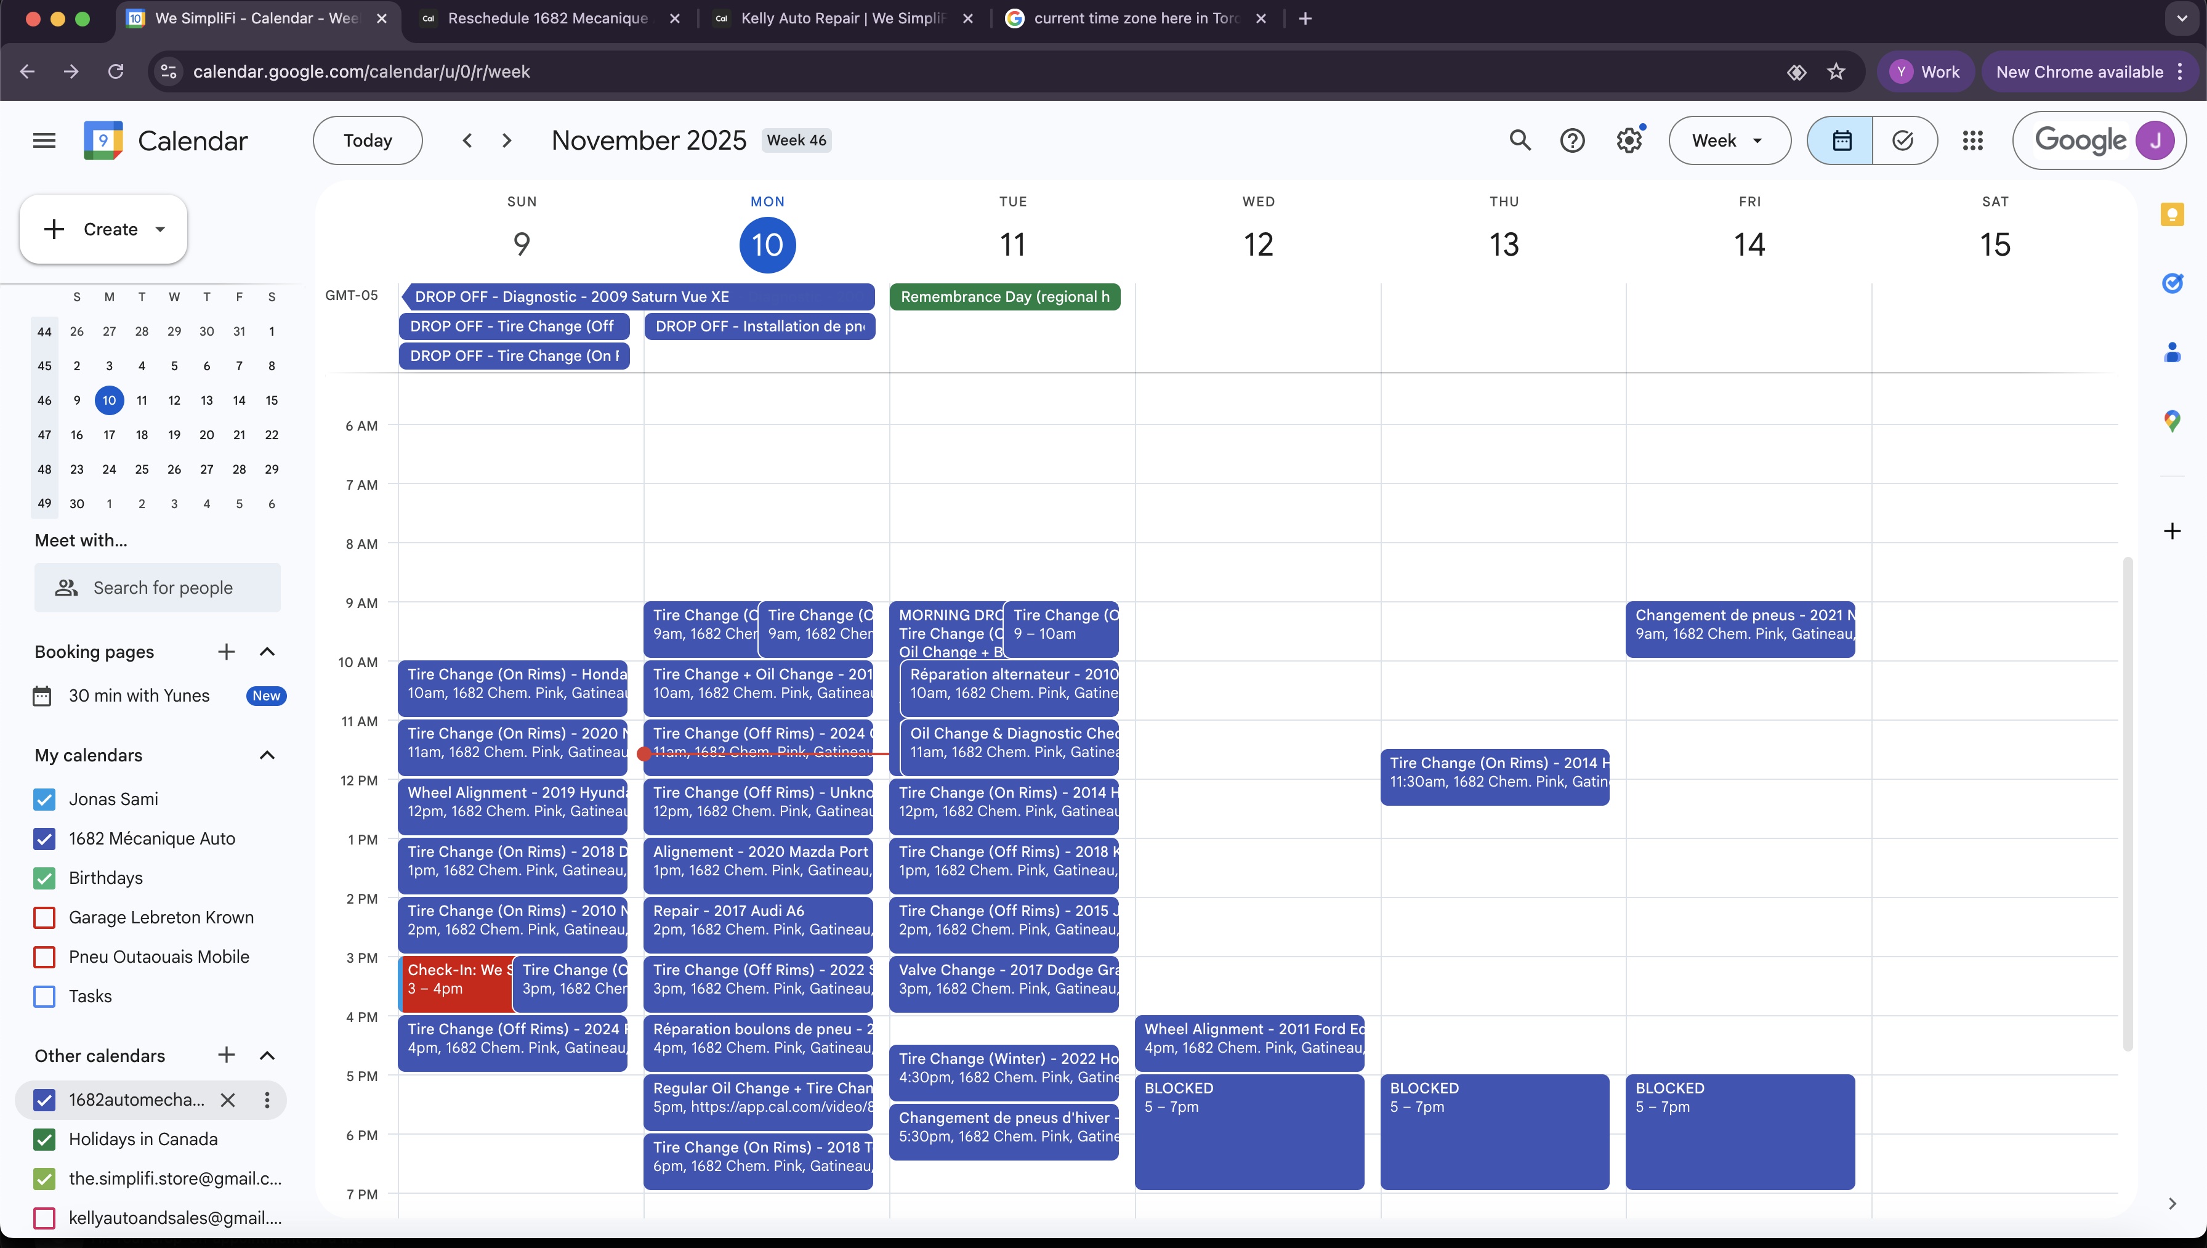Switch to the Tasks view icon

click(x=1903, y=140)
